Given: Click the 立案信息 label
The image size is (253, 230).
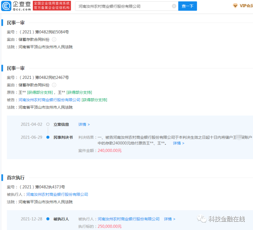Looking at the screenshot, I should point(61,125).
